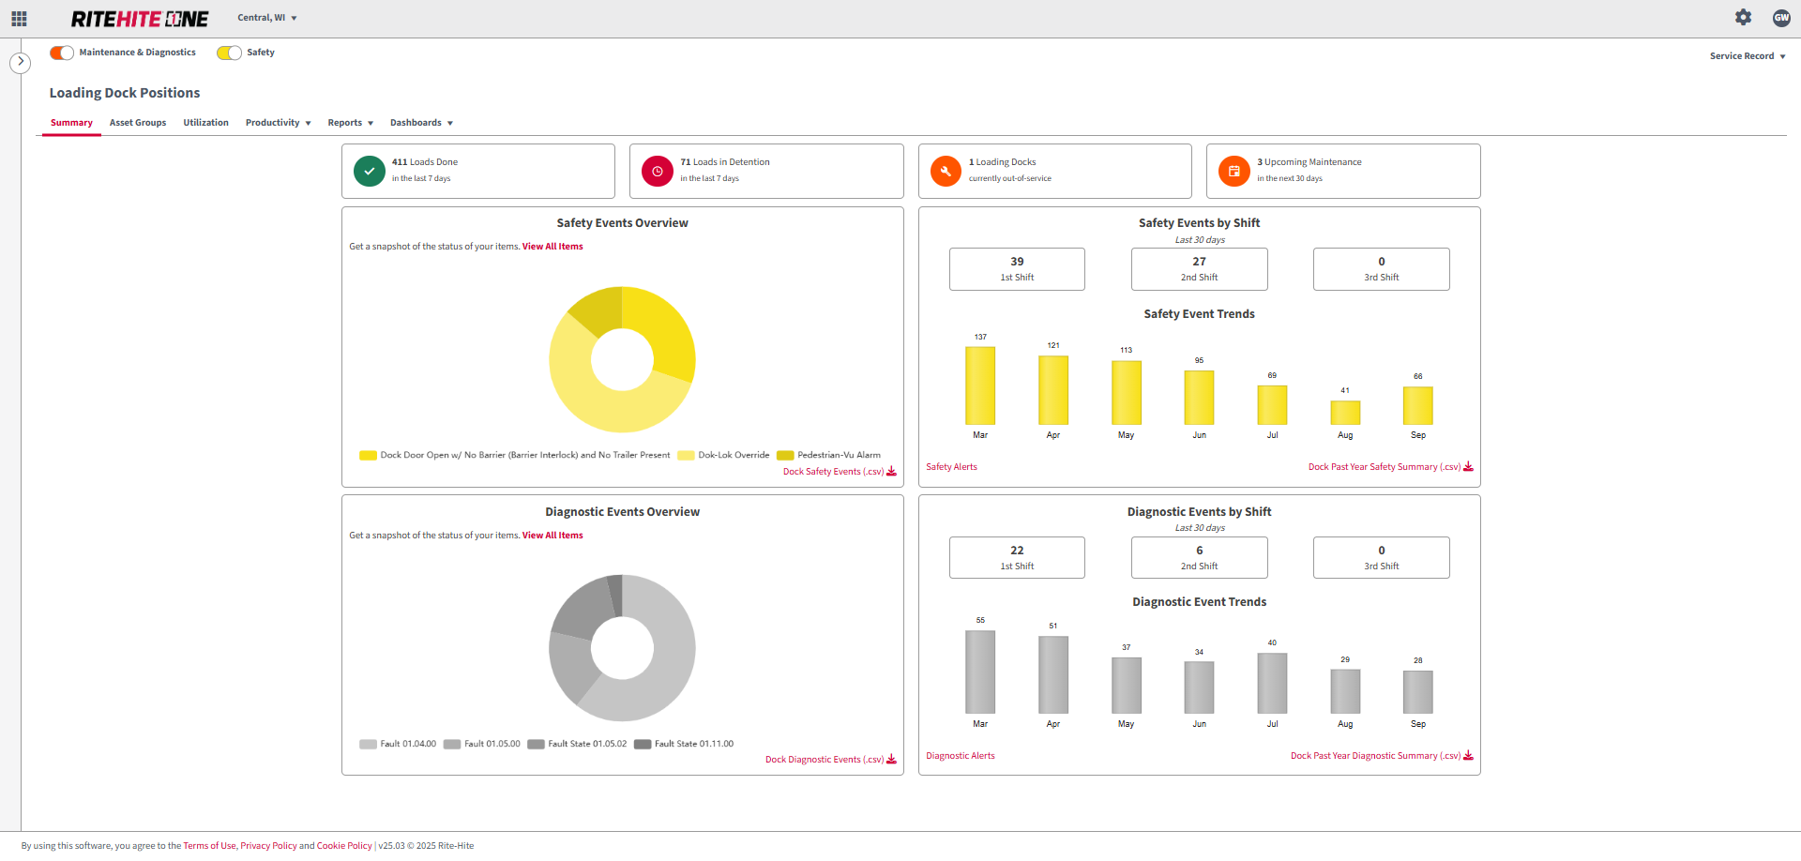1801x861 pixels.
Task: Switch to the Asset Groups tab
Action: point(137,123)
